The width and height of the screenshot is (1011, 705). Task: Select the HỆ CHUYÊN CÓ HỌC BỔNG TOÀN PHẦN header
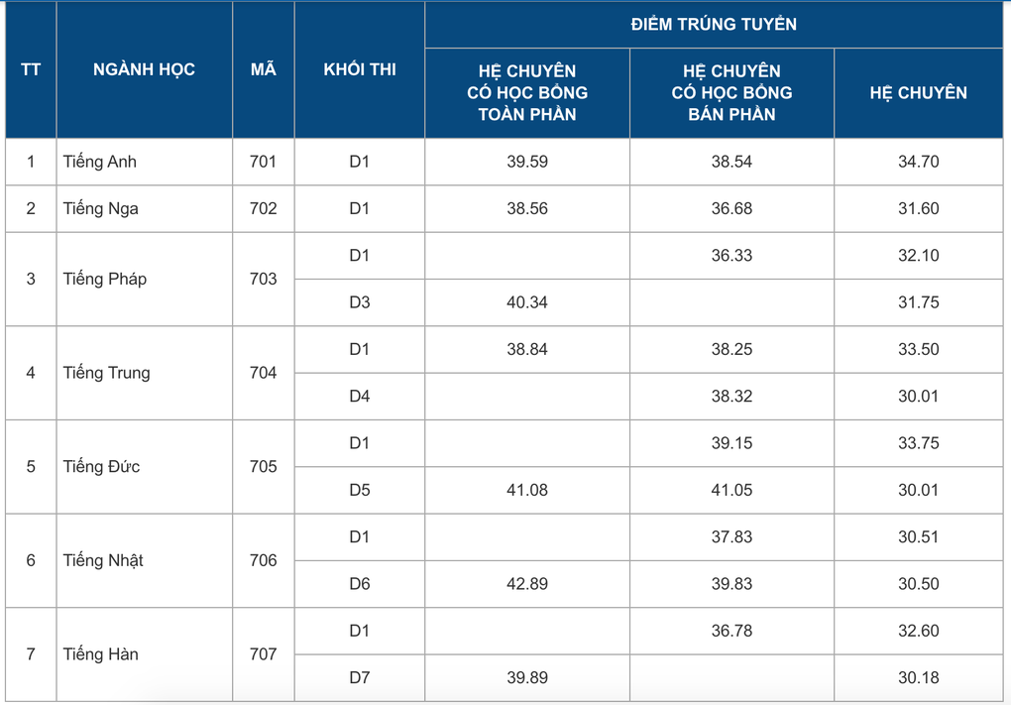point(526,93)
